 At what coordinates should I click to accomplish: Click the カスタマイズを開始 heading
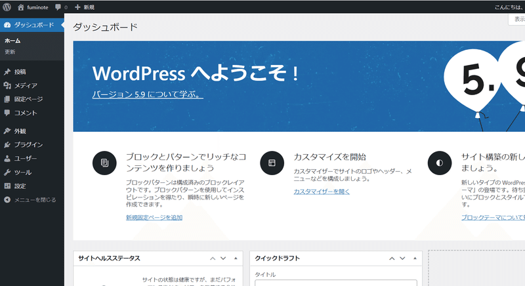[329, 157]
